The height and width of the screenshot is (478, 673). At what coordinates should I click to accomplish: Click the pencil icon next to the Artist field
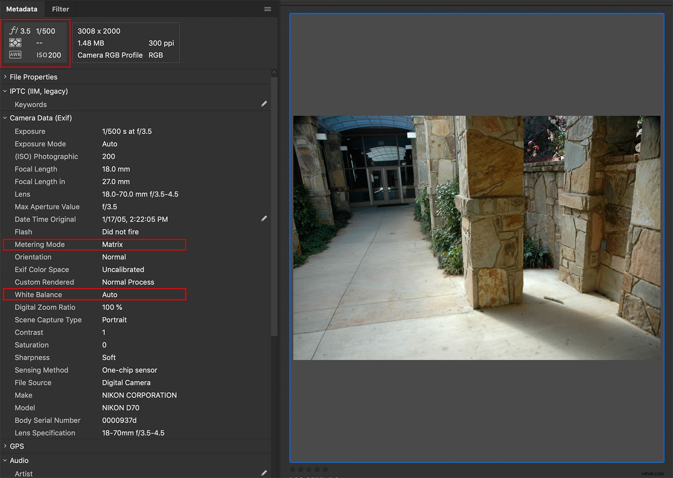(x=264, y=473)
